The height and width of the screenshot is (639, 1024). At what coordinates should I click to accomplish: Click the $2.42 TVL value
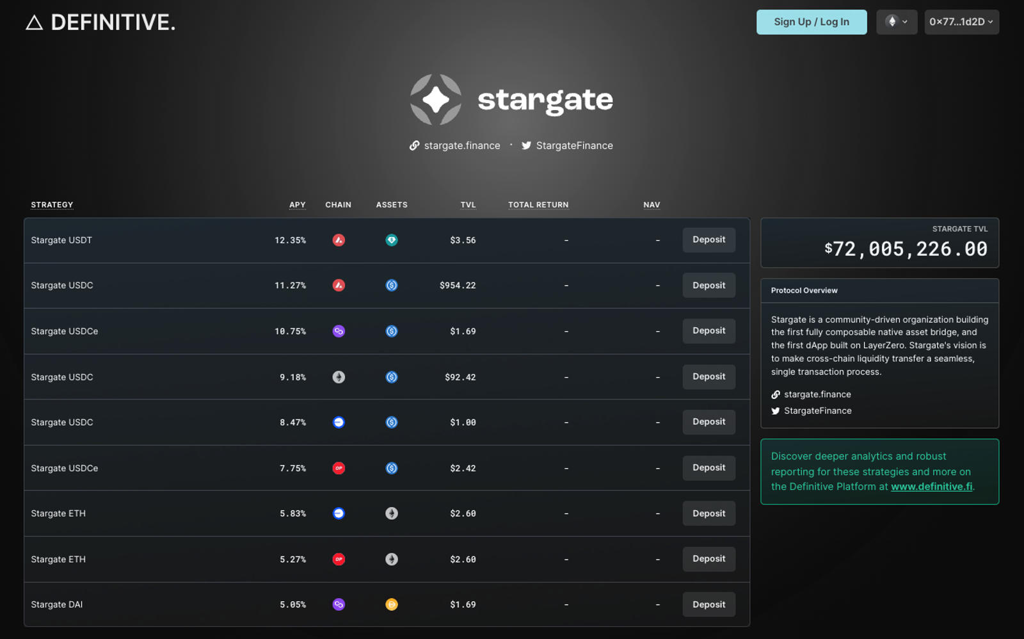(x=463, y=468)
